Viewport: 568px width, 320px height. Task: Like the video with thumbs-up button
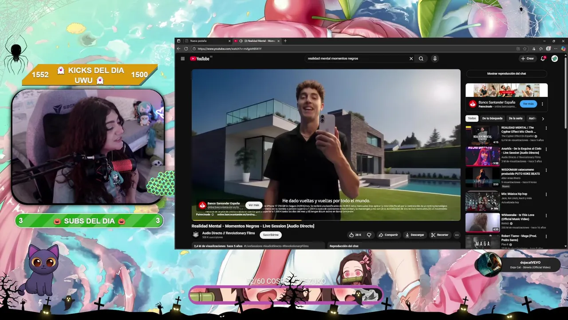click(355, 235)
